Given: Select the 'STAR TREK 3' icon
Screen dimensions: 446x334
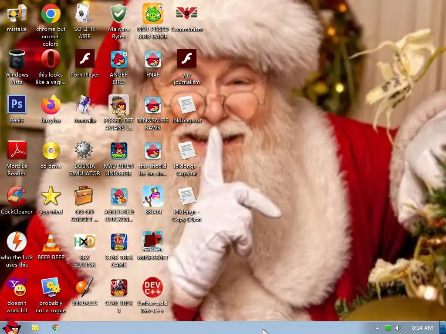Looking at the screenshot, I should tap(119, 287).
